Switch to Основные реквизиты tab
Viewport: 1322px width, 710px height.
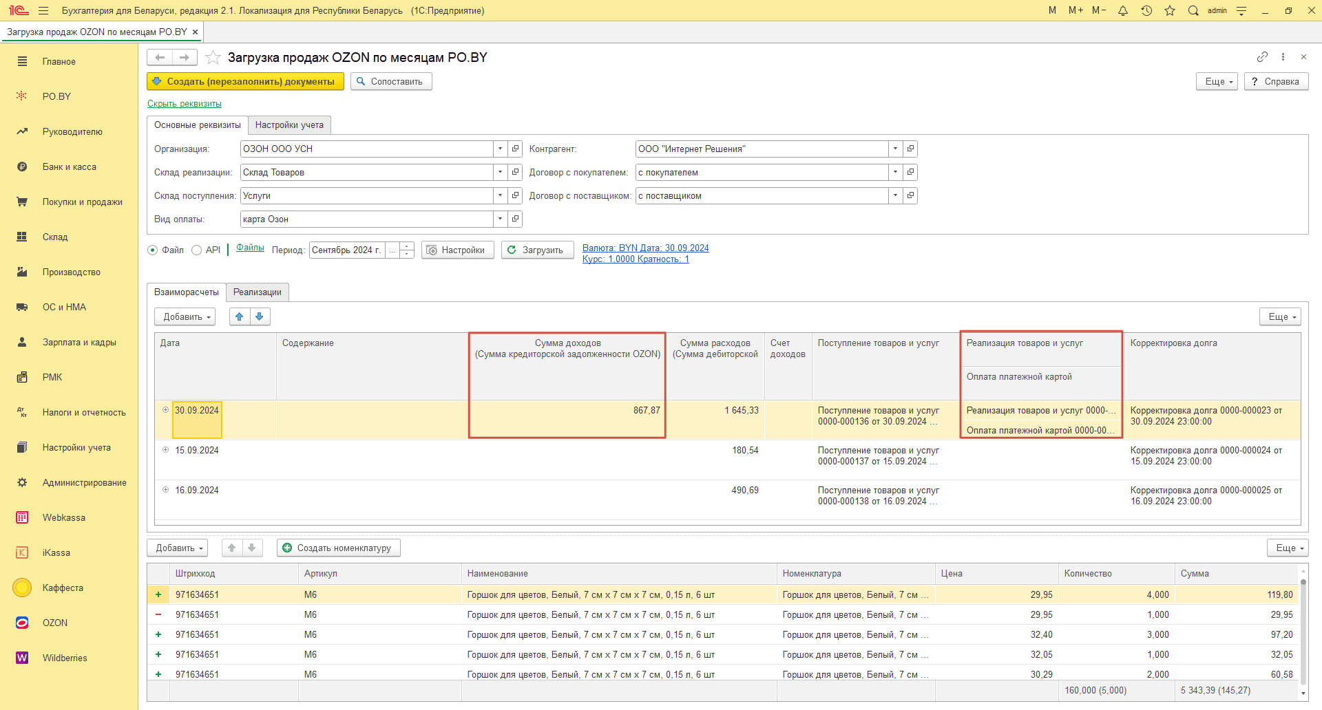coord(198,125)
